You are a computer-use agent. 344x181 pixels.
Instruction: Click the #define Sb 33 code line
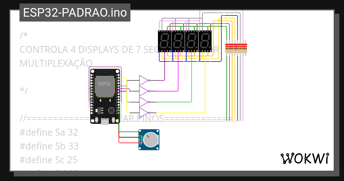pyautogui.click(x=49, y=146)
